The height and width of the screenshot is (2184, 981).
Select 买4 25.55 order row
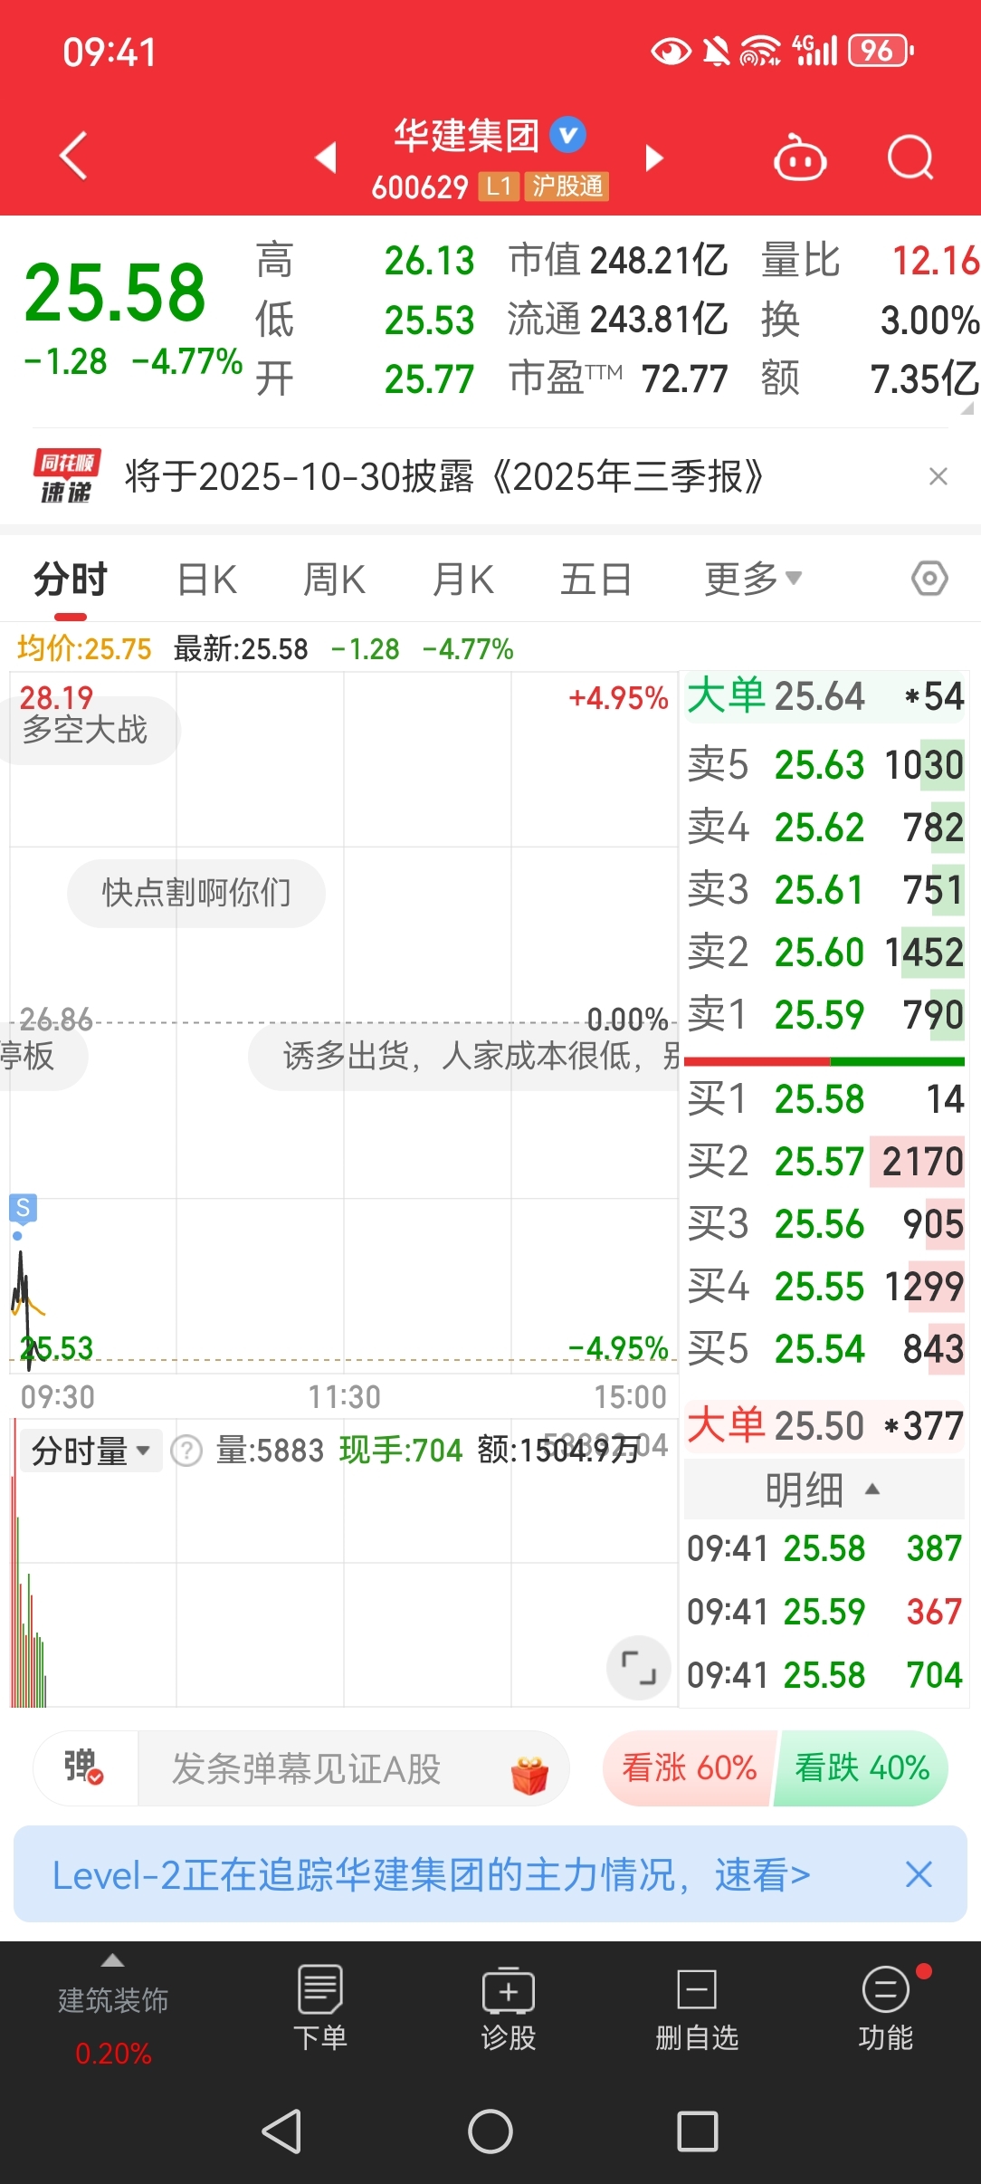pos(824,1286)
